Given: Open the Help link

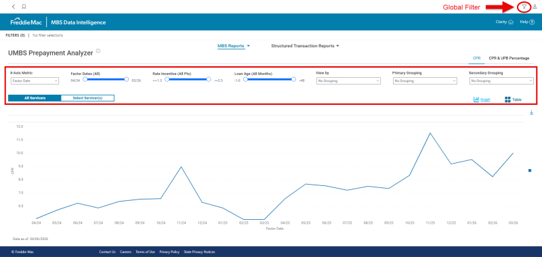Looking at the screenshot, I should (527, 22).
